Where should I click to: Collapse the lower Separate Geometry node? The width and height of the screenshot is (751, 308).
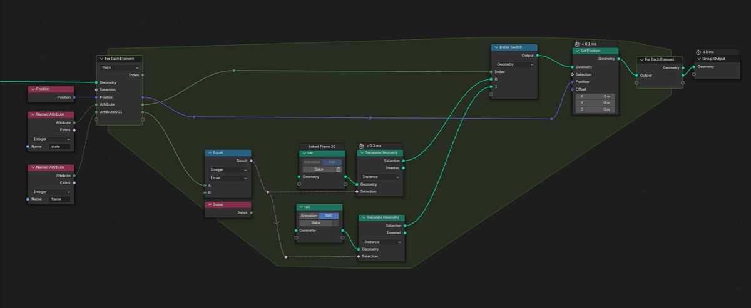pos(363,217)
